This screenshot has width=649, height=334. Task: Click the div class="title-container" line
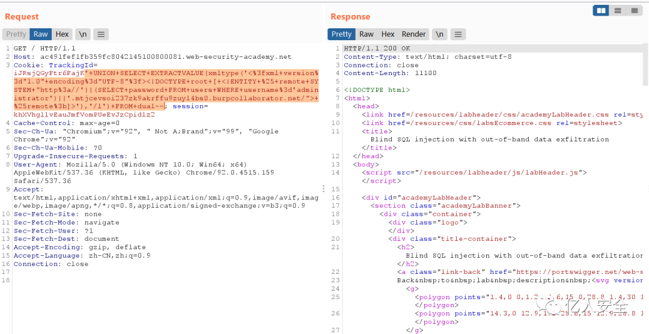(452, 239)
